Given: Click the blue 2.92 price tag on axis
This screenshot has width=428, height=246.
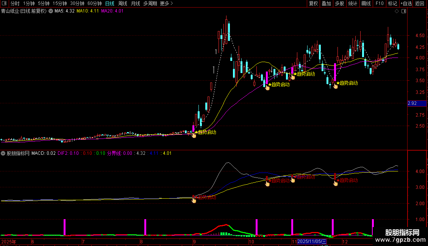Looking at the screenshot, I should 417,103.
